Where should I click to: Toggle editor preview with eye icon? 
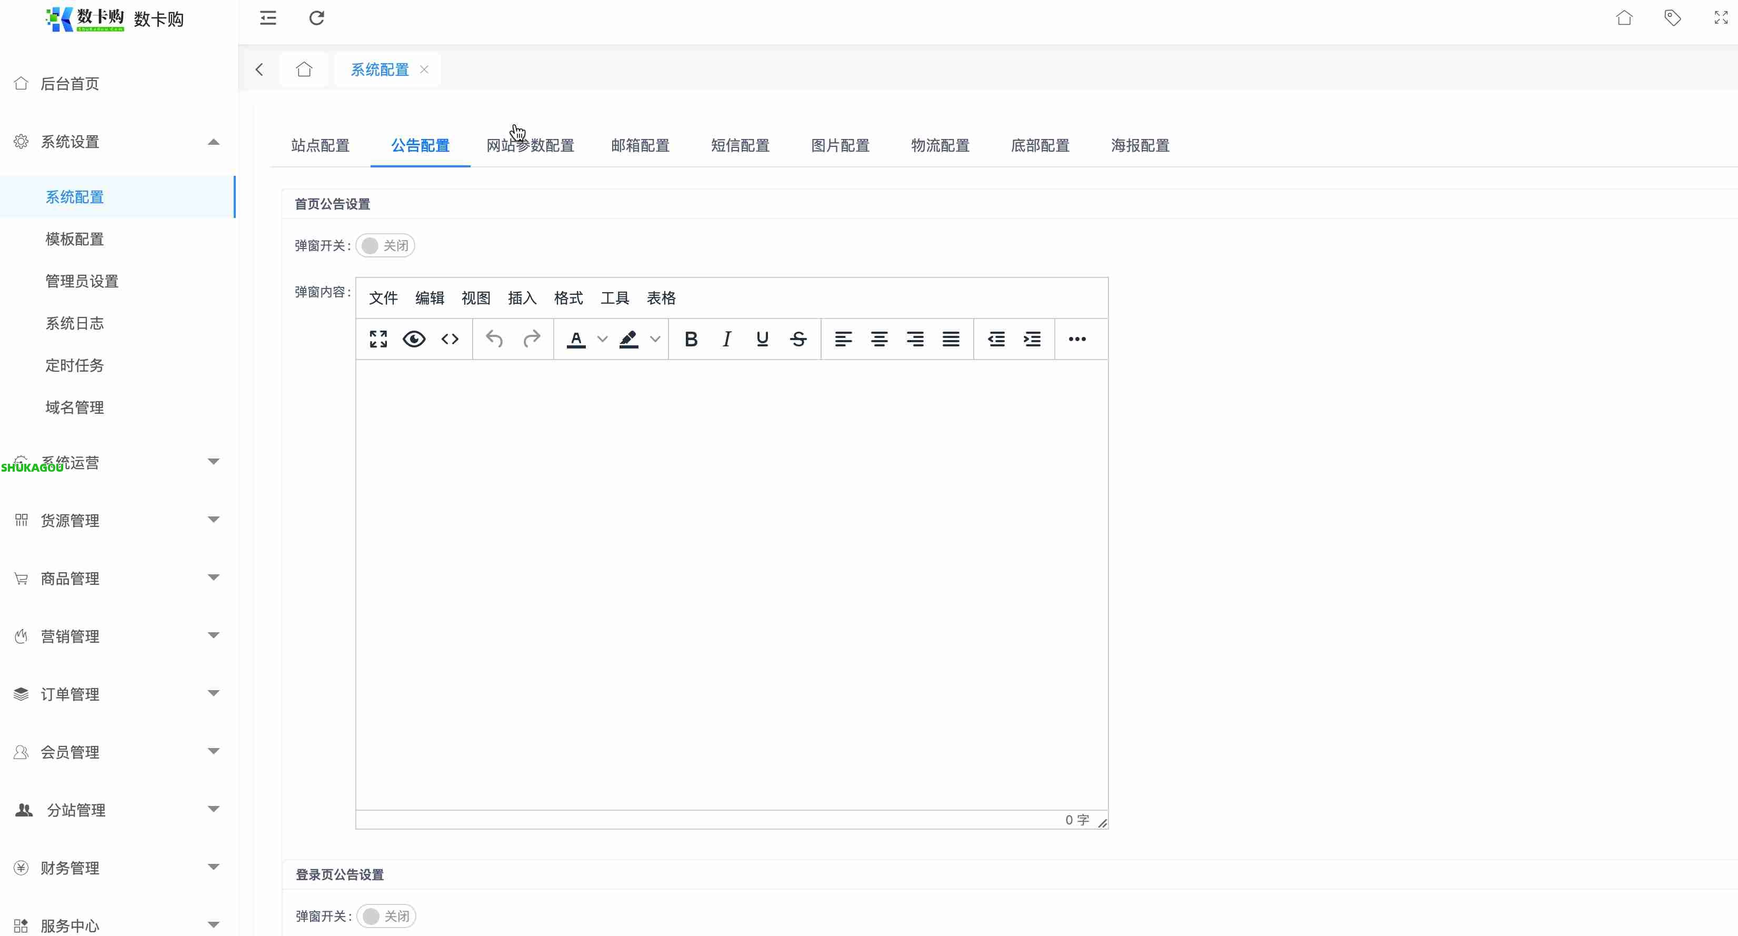[x=414, y=339]
